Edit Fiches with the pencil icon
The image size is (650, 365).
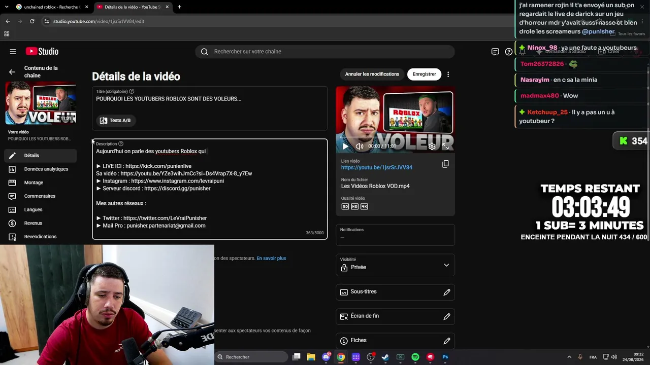click(447, 341)
